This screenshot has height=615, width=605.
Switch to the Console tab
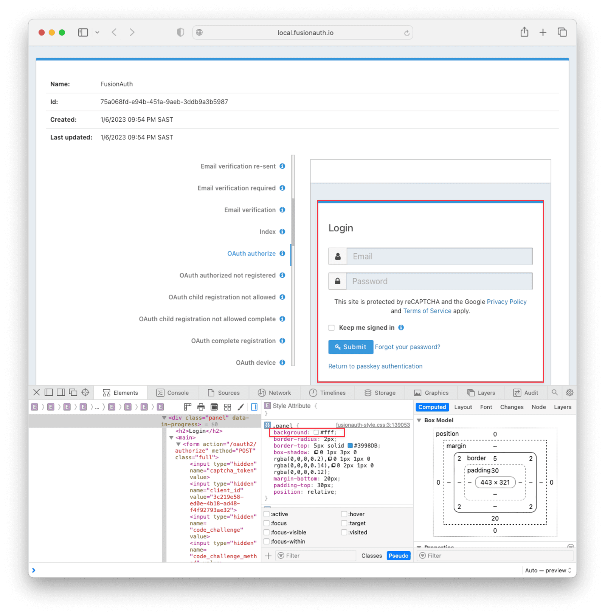click(173, 393)
